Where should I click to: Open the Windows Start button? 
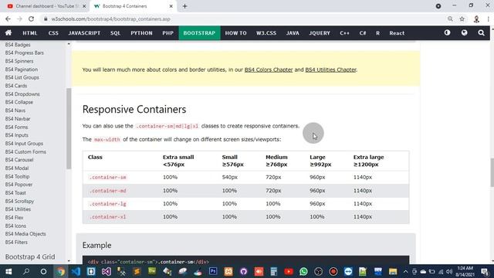pos(8,271)
